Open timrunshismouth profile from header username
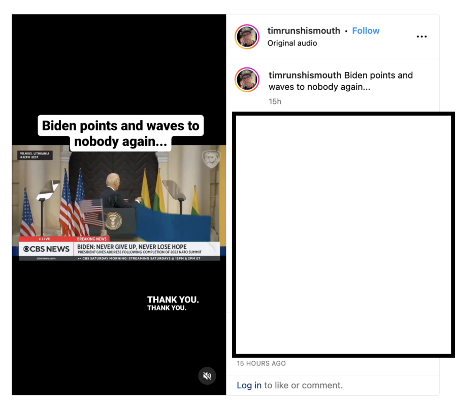Screen dimensions: 457x411 coord(304,30)
